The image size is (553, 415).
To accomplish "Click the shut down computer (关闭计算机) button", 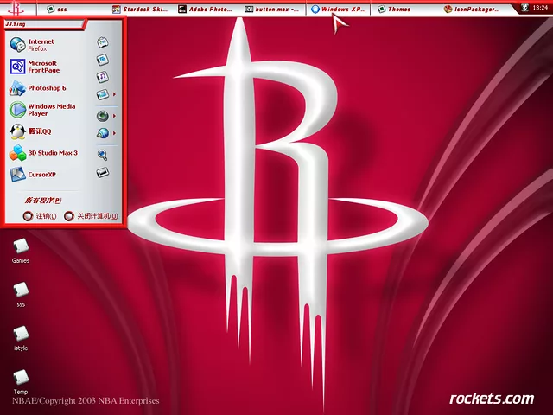I will click(92, 216).
